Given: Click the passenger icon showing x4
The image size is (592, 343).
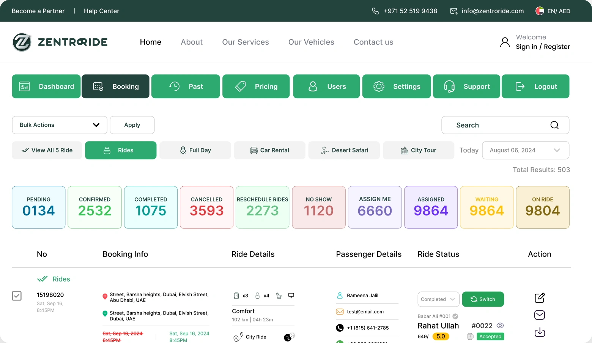Looking at the screenshot, I should coord(257,296).
